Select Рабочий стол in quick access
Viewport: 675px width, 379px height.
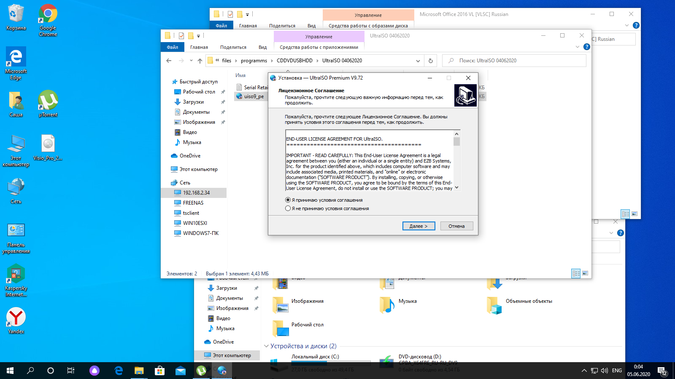pos(199,92)
